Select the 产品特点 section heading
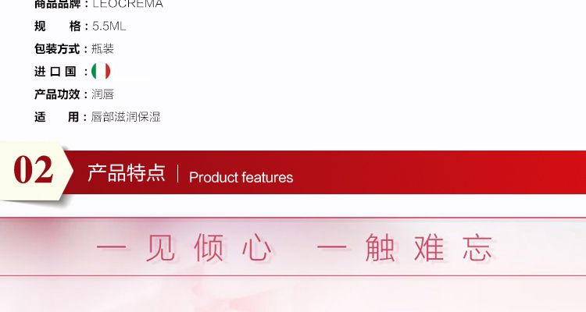Screen dimensions: 586x312 coord(127,173)
